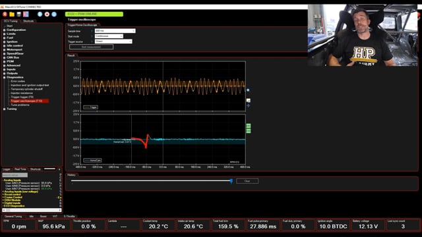Click the first blue round toolbar icon
This screenshot has width=422, height=237.
pos(40,14)
